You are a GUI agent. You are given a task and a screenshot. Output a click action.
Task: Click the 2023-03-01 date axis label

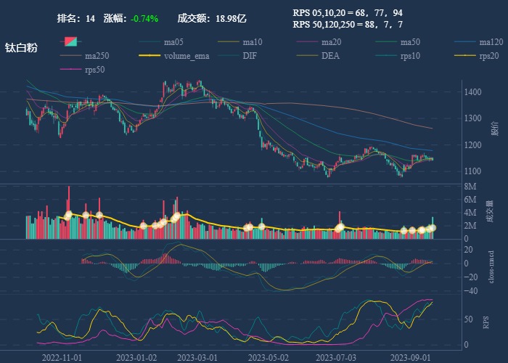[197, 358]
